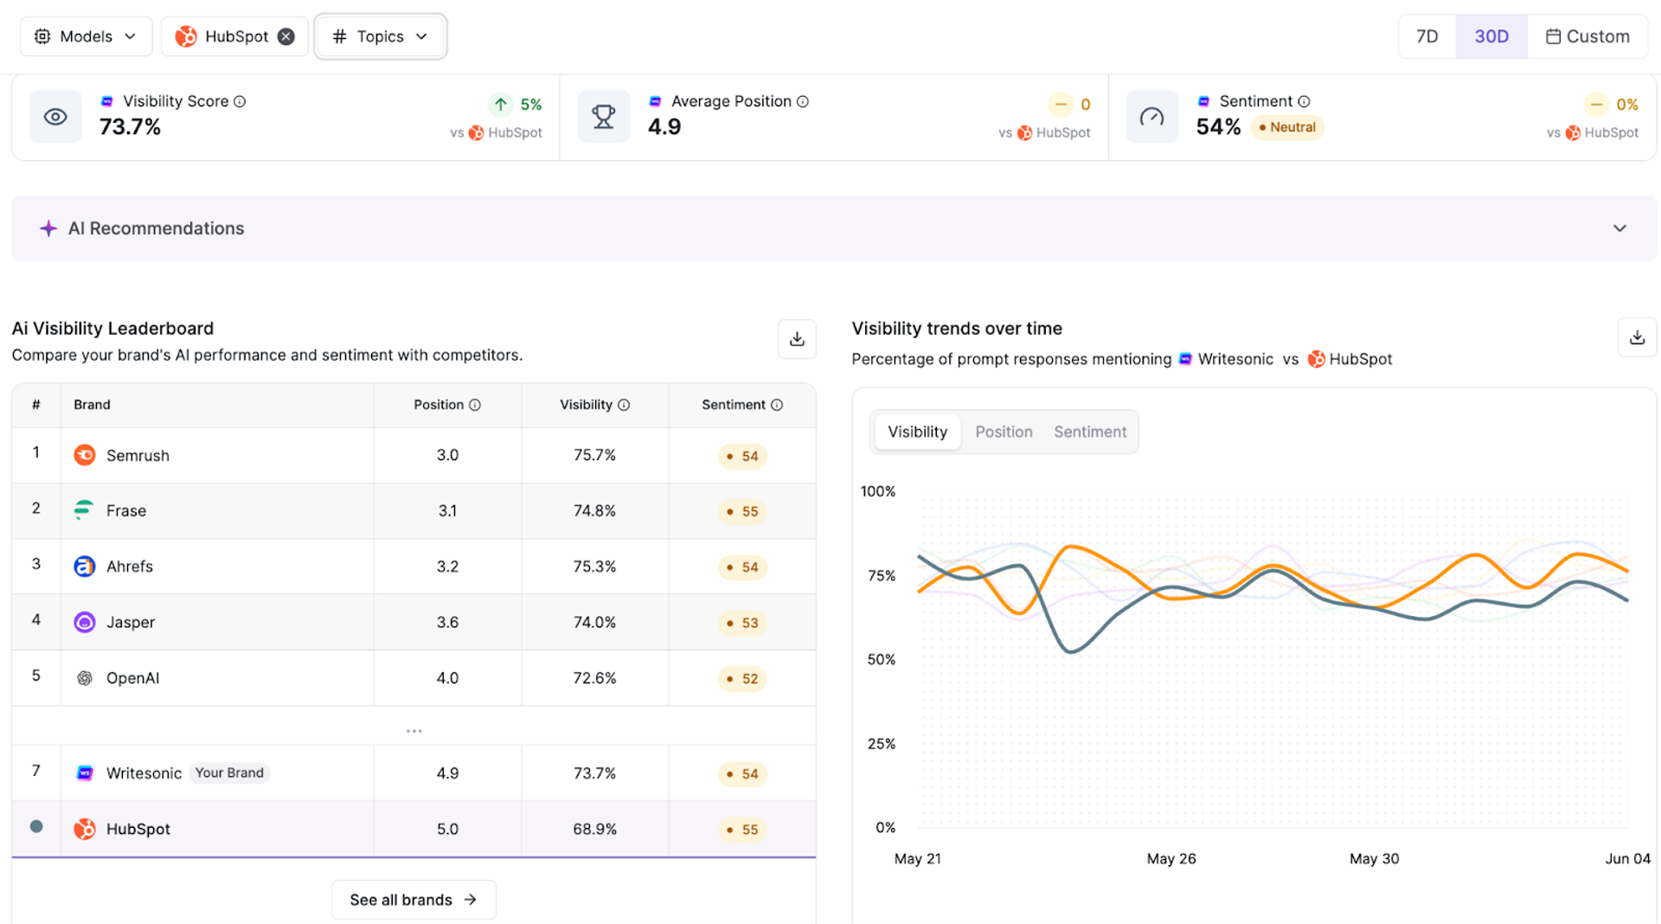Open the Models dropdown
This screenshot has width=1661, height=924.
coord(86,36)
